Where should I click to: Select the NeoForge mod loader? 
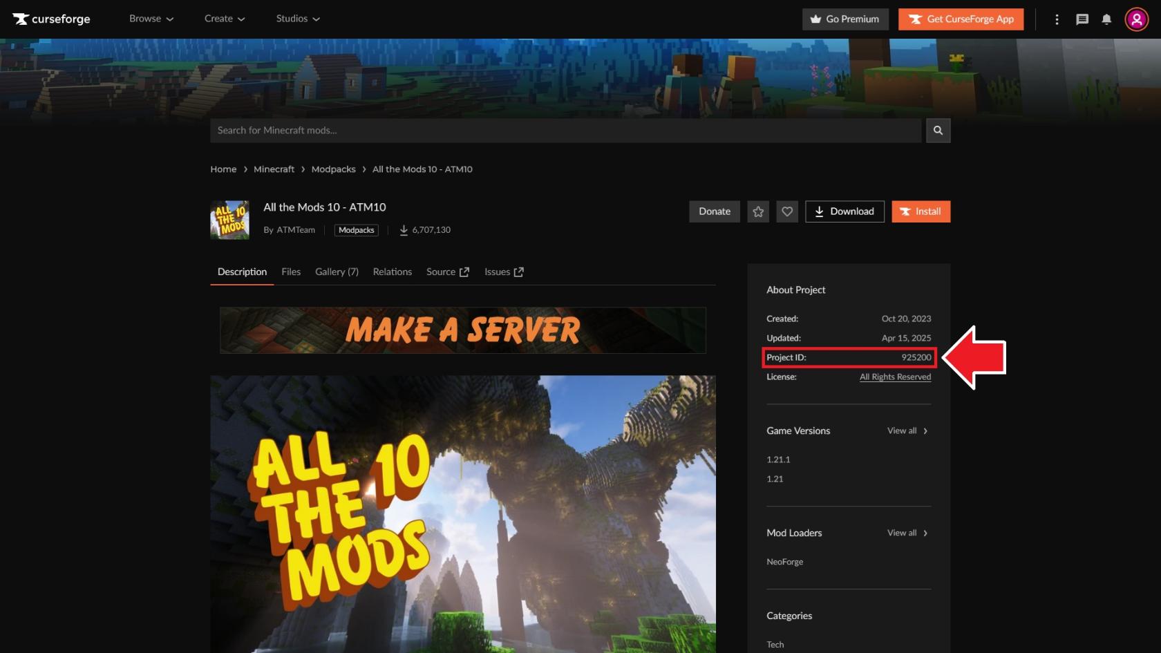pos(785,562)
